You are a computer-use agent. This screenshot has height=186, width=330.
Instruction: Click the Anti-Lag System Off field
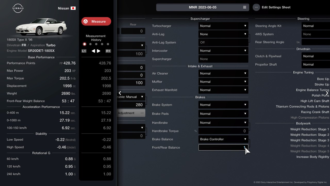[x=224, y=42]
